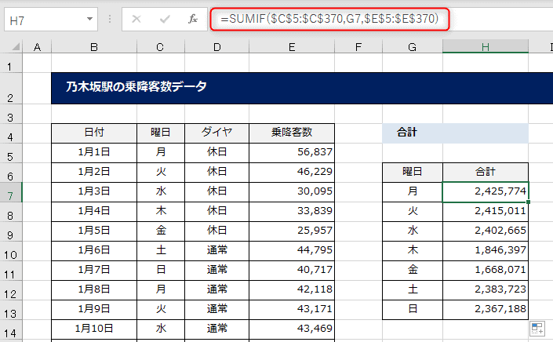Select the cell 1月6日
Image resolution: width=553 pixels, height=342 pixels.
coord(94,251)
